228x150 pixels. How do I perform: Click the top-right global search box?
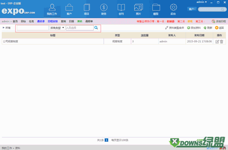(x=212, y=9)
